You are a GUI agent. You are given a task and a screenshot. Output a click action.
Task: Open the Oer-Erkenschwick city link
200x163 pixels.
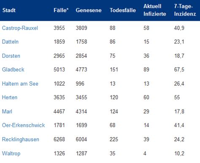tap(24, 125)
